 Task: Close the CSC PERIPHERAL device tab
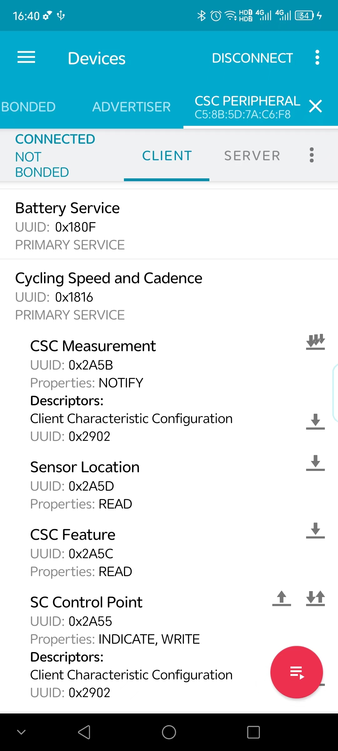[315, 106]
